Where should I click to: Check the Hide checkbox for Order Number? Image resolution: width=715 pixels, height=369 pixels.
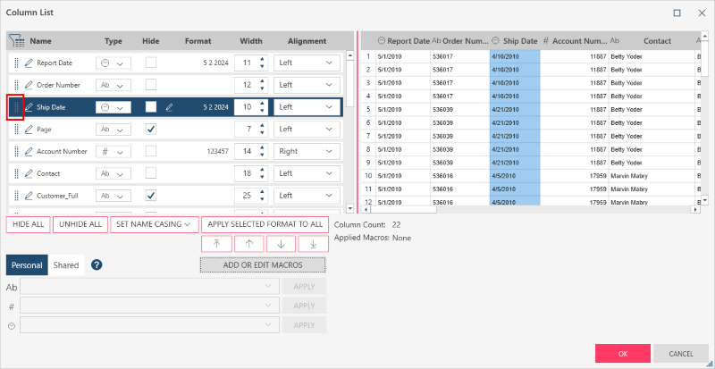151,85
